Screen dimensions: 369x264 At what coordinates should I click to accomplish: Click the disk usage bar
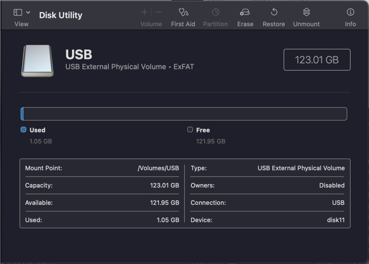click(184, 114)
